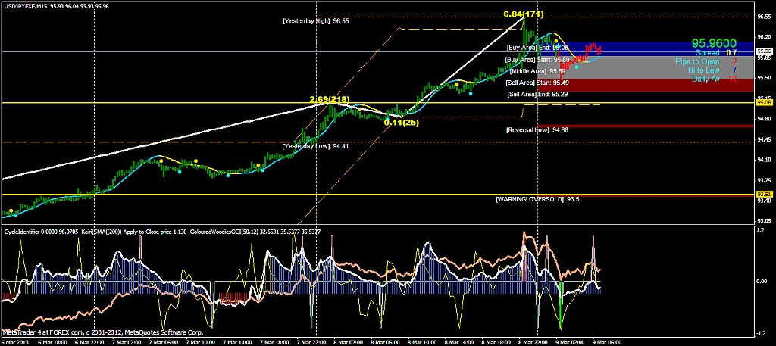Select the 2.69(218) swing label
The width and height of the screenshot is (776, 346).
pos(330,99)
